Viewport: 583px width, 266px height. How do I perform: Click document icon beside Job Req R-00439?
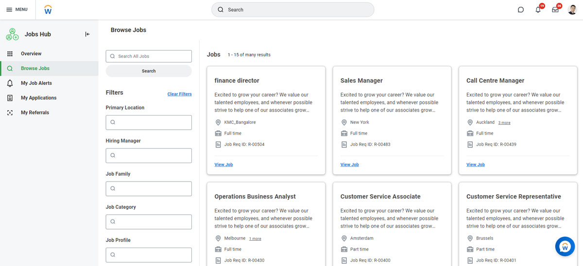pos(470,145)
